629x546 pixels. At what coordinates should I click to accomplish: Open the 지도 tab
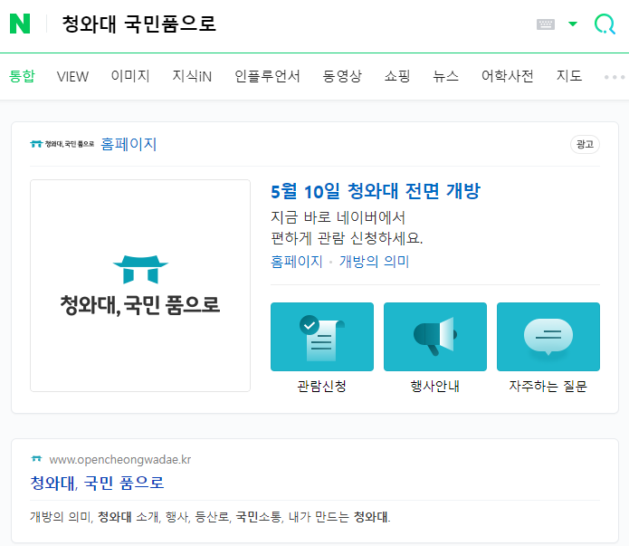(569, 76)
